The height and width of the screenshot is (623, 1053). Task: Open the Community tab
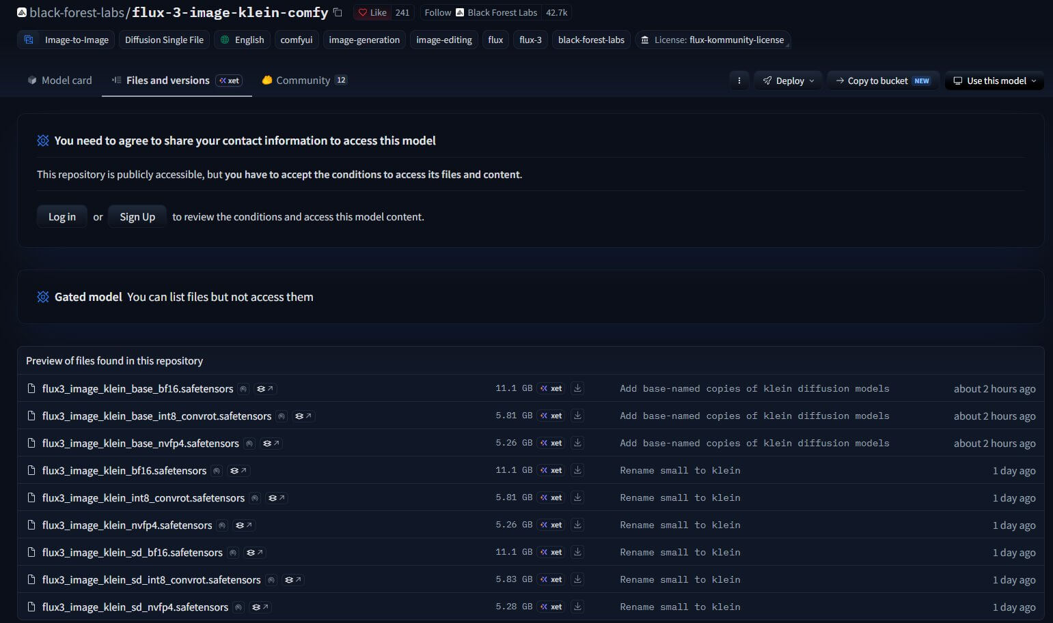click(x=304, y=81)
